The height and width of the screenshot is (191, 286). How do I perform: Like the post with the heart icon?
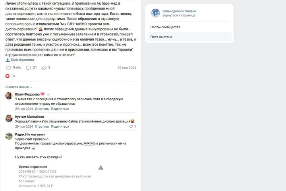(x=8, y=68)
